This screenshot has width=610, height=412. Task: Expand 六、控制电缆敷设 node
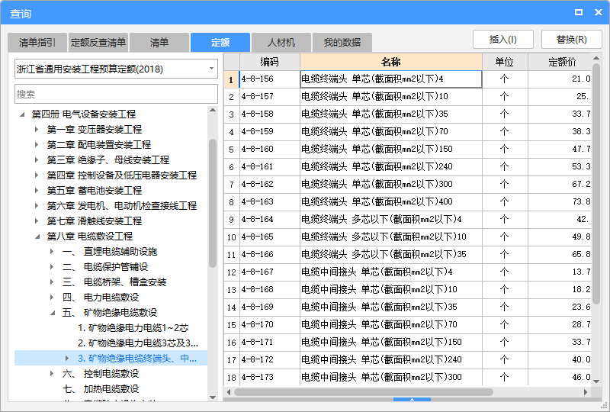pyautogui.click(x=52, y=373)
